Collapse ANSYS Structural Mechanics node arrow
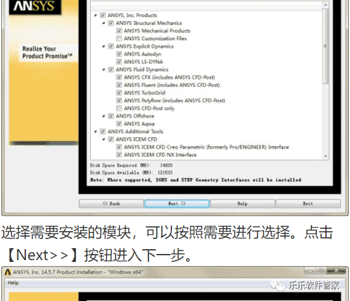 point(103,23)
